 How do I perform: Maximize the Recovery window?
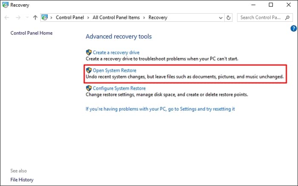pos(271,5)
